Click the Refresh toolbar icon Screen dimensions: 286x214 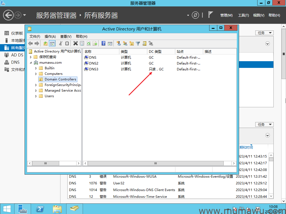89,43
